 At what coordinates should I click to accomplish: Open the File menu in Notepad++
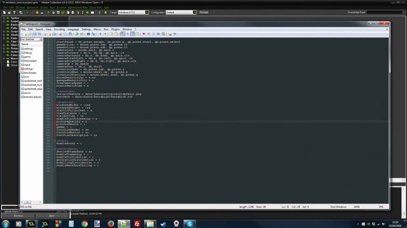(24, 30)
